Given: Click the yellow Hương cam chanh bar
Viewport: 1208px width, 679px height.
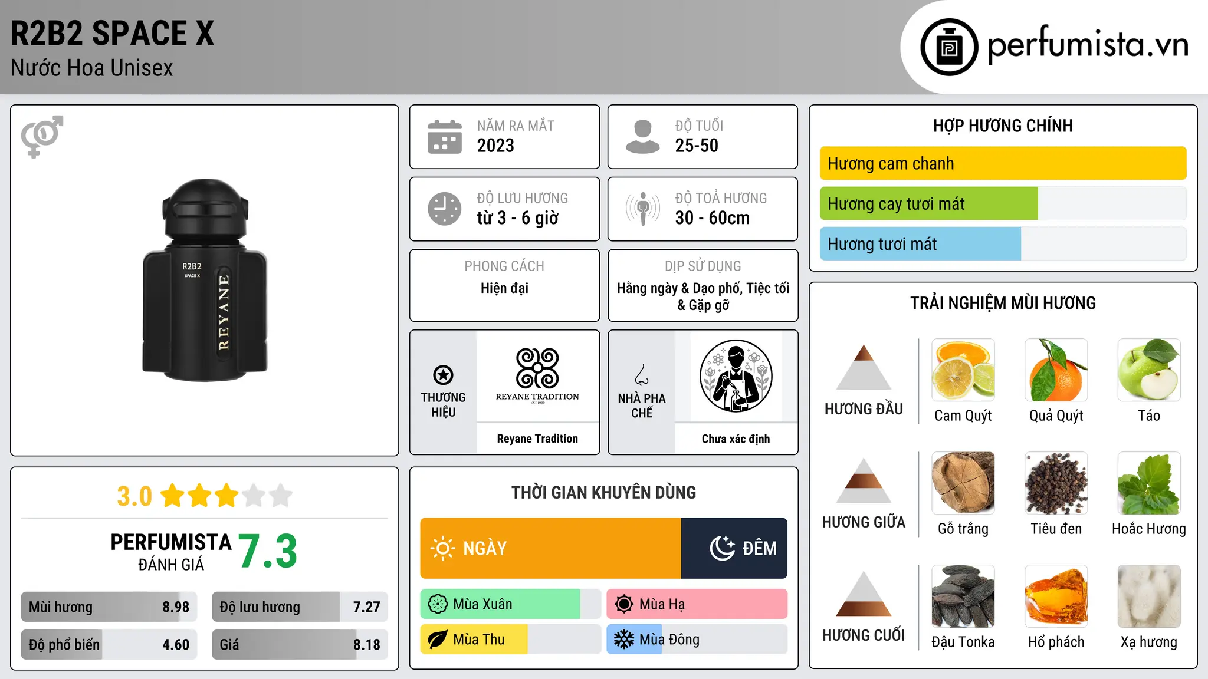Looking at the screenshot, I should click(x=1003, y=163).
